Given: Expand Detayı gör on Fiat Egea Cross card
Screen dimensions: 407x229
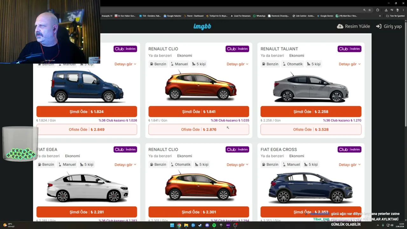Looking at the screenshot, I should (x=350, y=165).
